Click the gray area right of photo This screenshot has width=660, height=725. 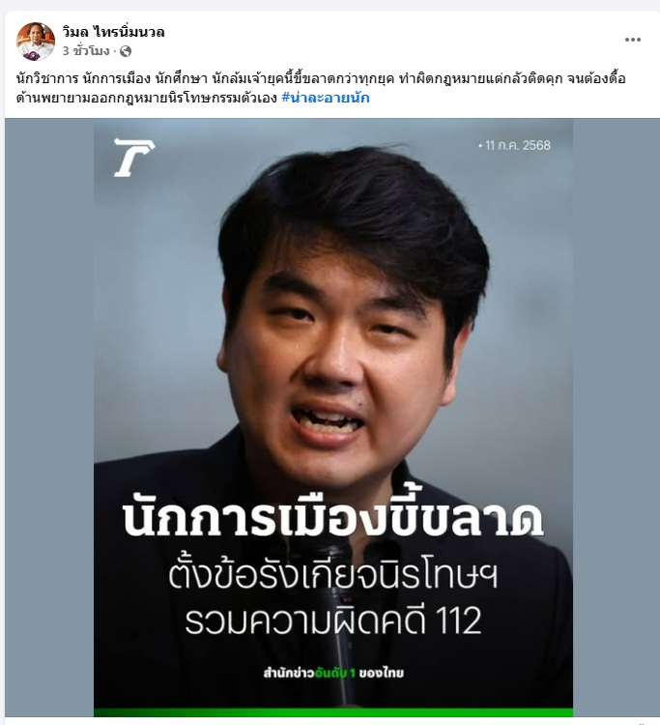[x=617, y=418]
